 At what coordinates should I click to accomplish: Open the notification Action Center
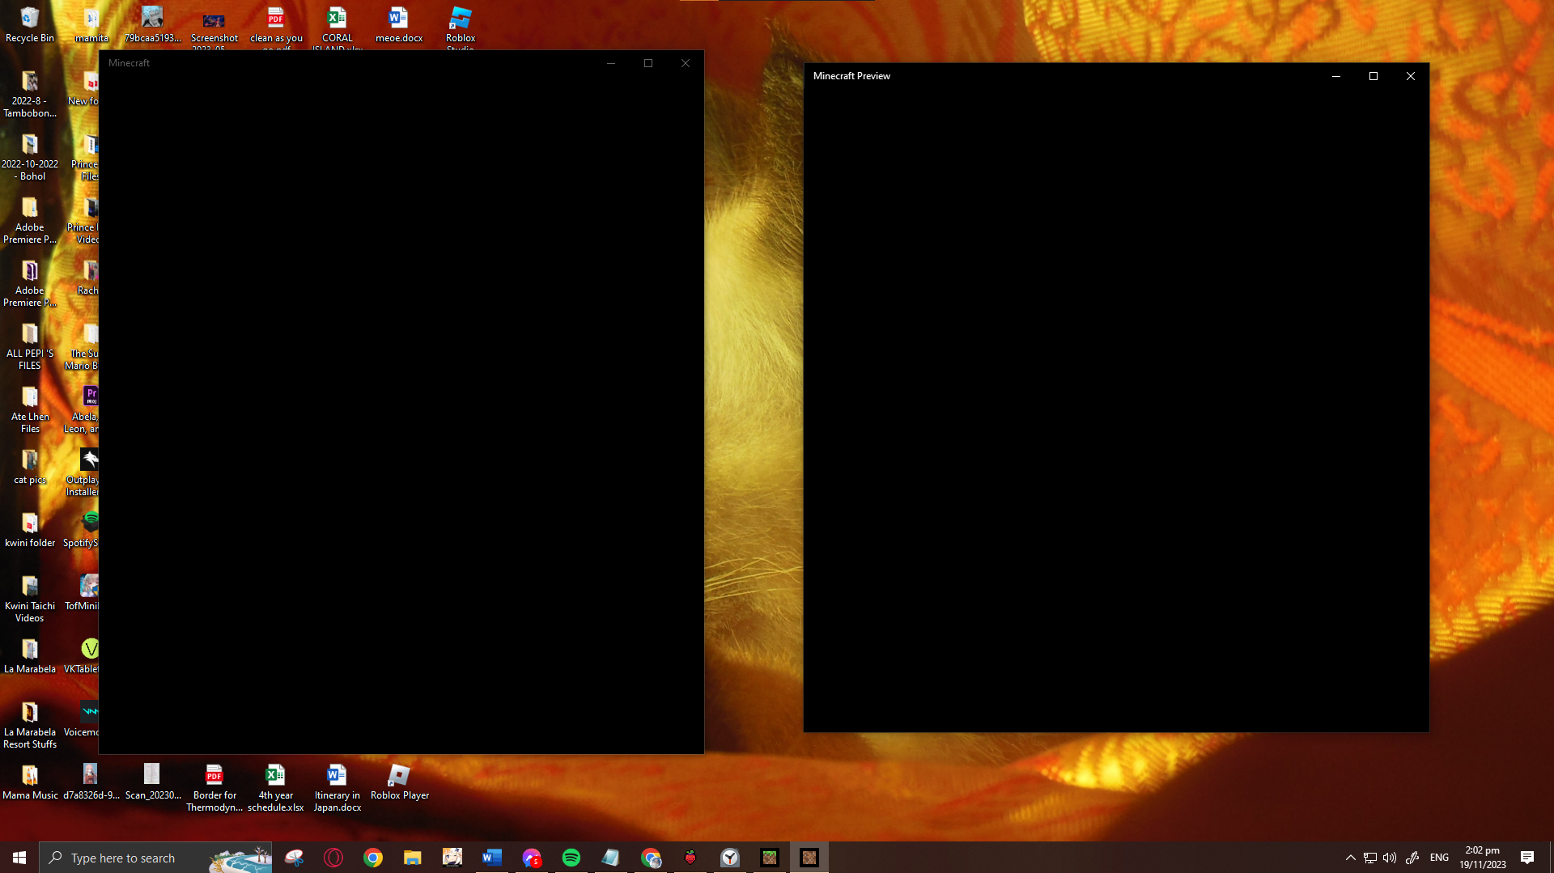point(1527,858)
